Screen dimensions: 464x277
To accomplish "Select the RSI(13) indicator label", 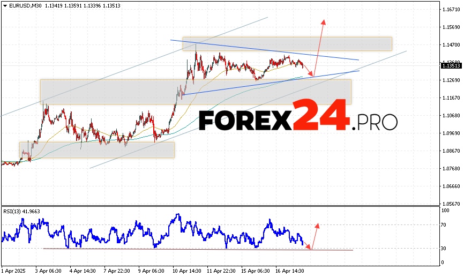I will pos(14,212).
